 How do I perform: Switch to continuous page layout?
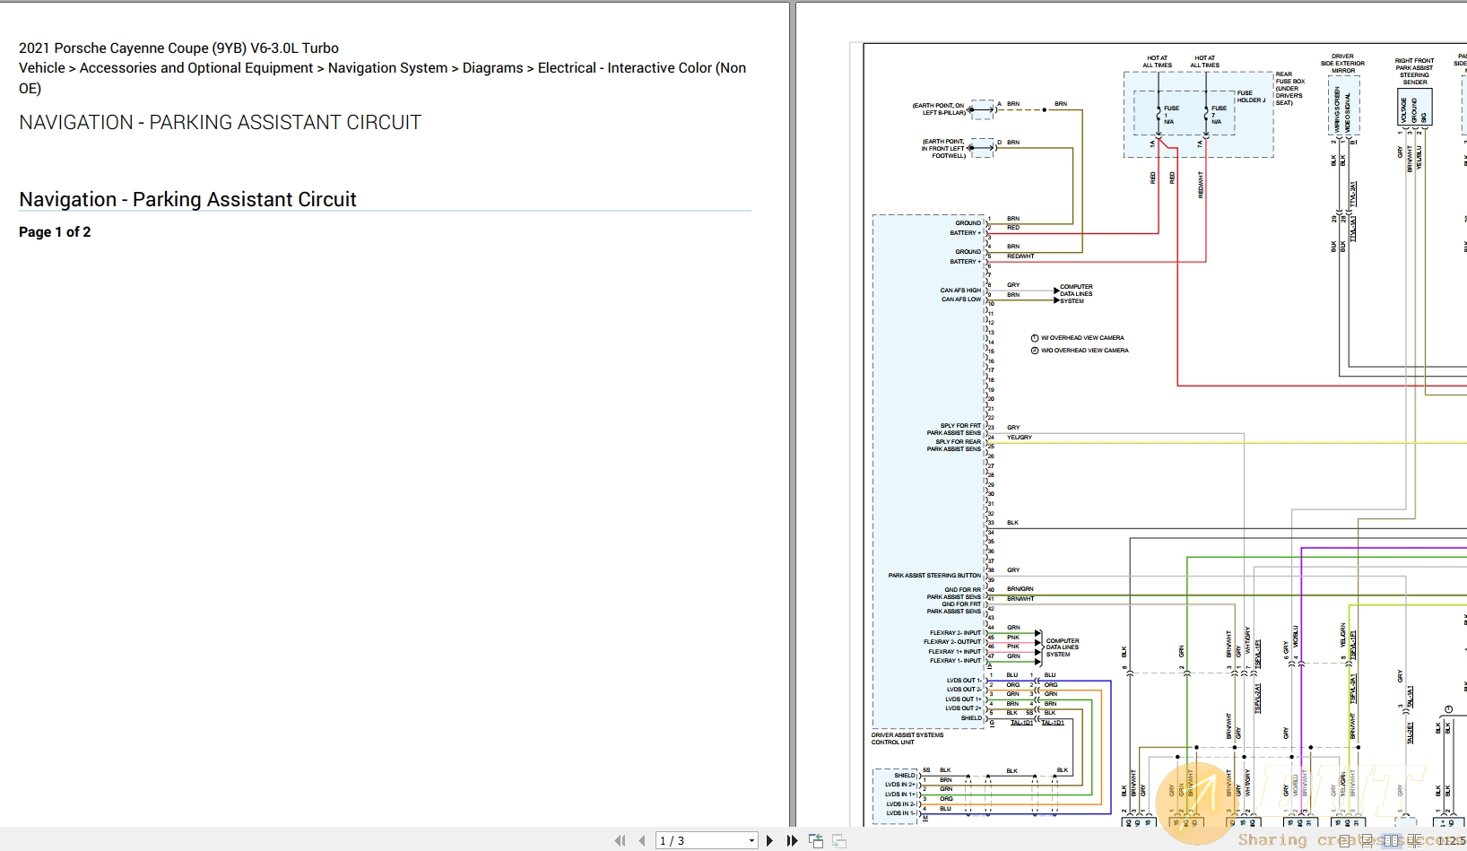pyautogui.click(x=1367, y=840)
